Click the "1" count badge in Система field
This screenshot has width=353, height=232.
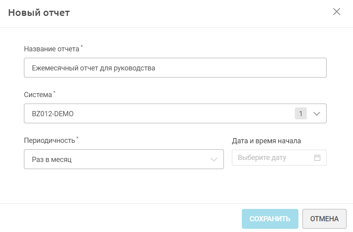pos(301,114)
